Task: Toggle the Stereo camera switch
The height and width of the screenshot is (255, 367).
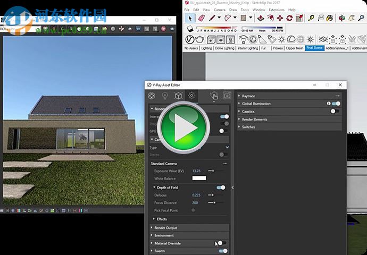Action: click(223, 155)
